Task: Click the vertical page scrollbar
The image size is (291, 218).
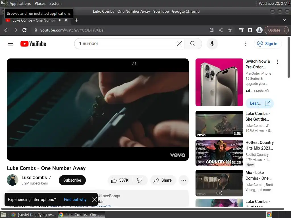Action: coord(289,57)
